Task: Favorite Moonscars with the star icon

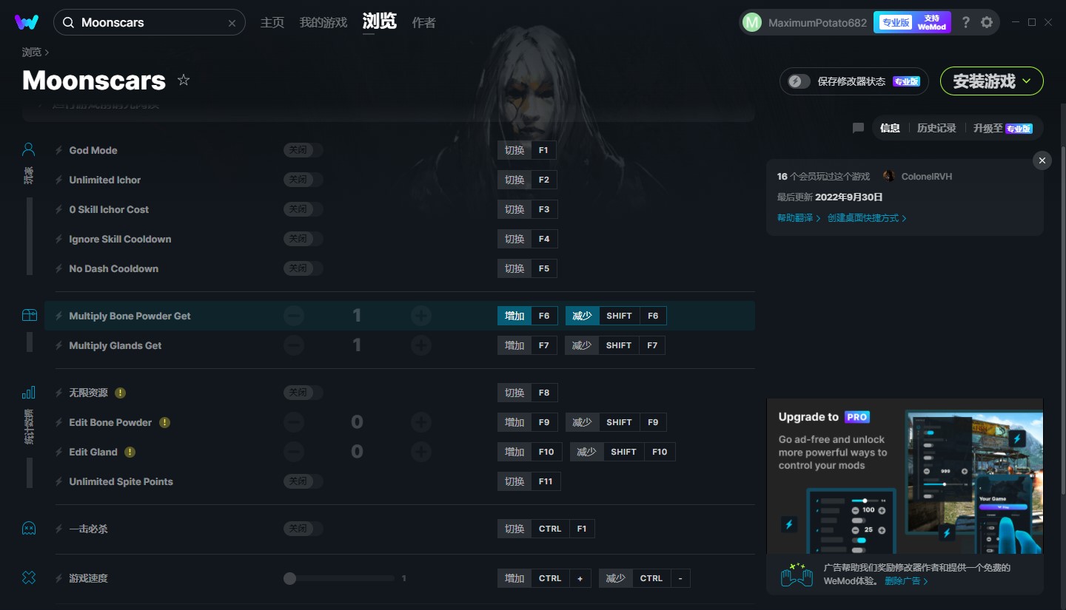Action: pyautogui.click(x=184, y=80)
